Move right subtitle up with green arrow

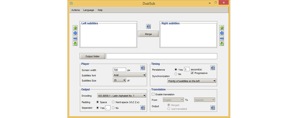[x=221, y=28]
